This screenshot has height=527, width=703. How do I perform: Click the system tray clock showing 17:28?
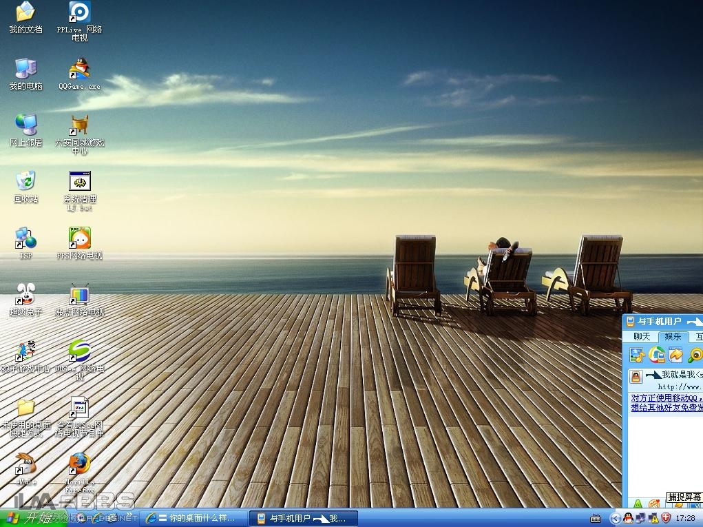point(685,518)
